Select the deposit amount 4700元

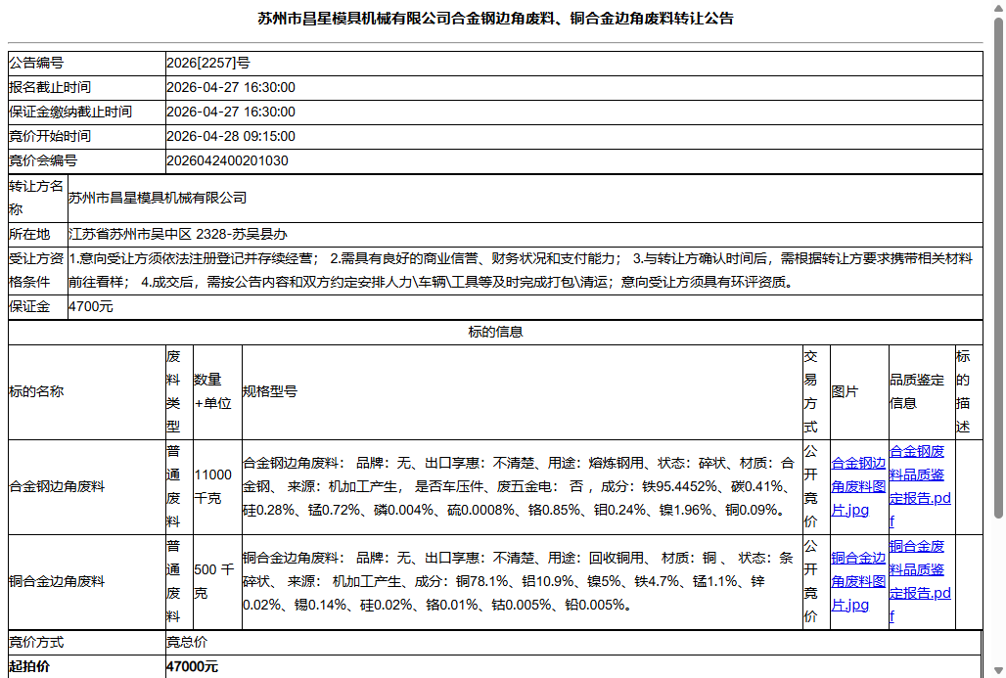pyautogui.click(x=90, y=306)
